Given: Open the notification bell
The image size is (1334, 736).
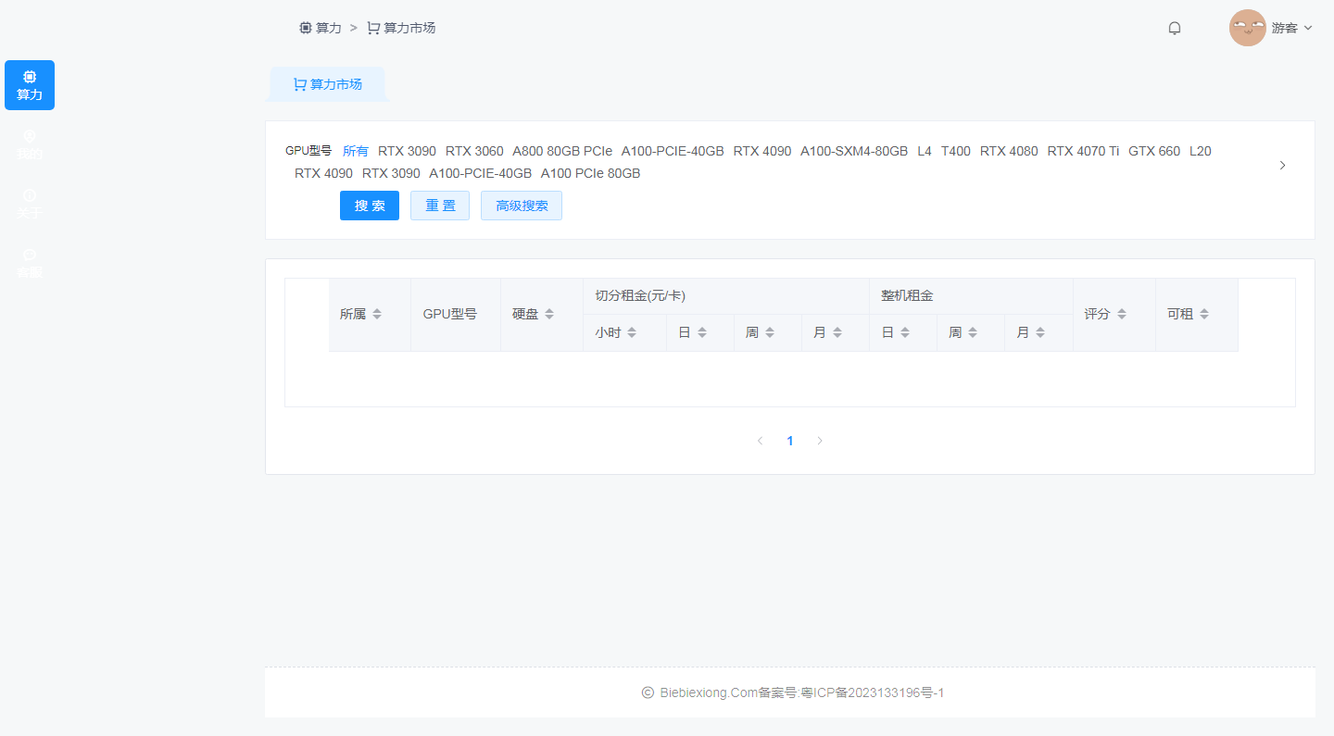Looking at the screenshot, I should [1174, 28].
